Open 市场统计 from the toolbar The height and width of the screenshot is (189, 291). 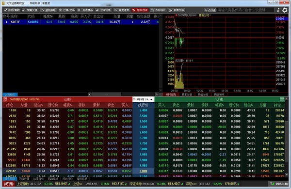pos(158,10)
